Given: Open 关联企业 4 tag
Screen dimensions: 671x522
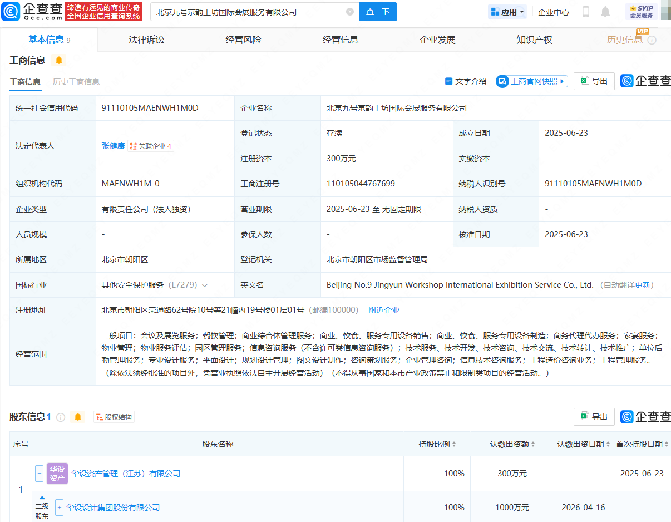Looking at the screenshot, I should pyautogui.click(x=151, y=146).
